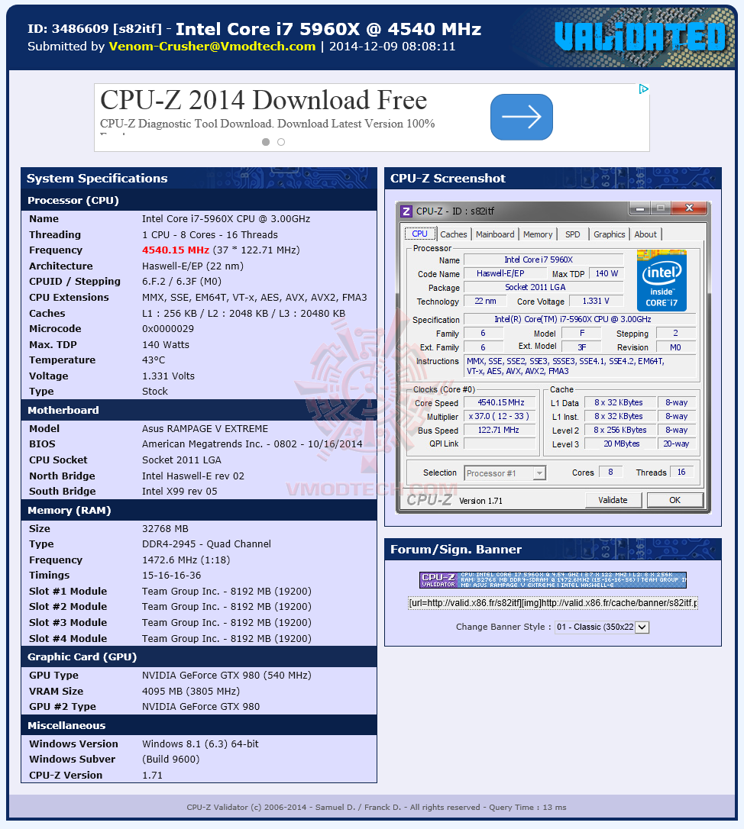Click the Intel inside Core i7 logo
This screenshot has height=829, width=744.
(662, 279)
